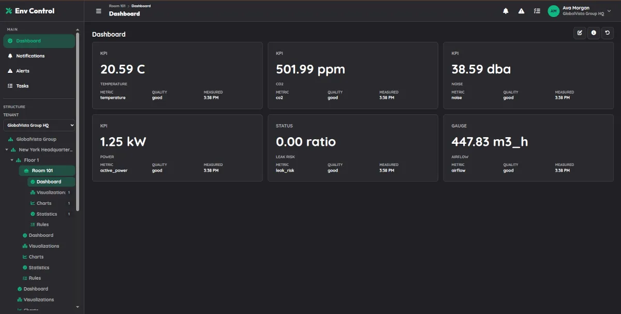Toggle the hamburger menu sidebar icon
Viewport: 621px width, 314px height.
tap(98, 11)
